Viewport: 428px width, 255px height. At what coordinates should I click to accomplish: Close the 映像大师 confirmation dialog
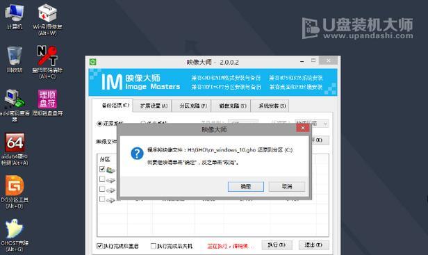(x=303, y=128)
